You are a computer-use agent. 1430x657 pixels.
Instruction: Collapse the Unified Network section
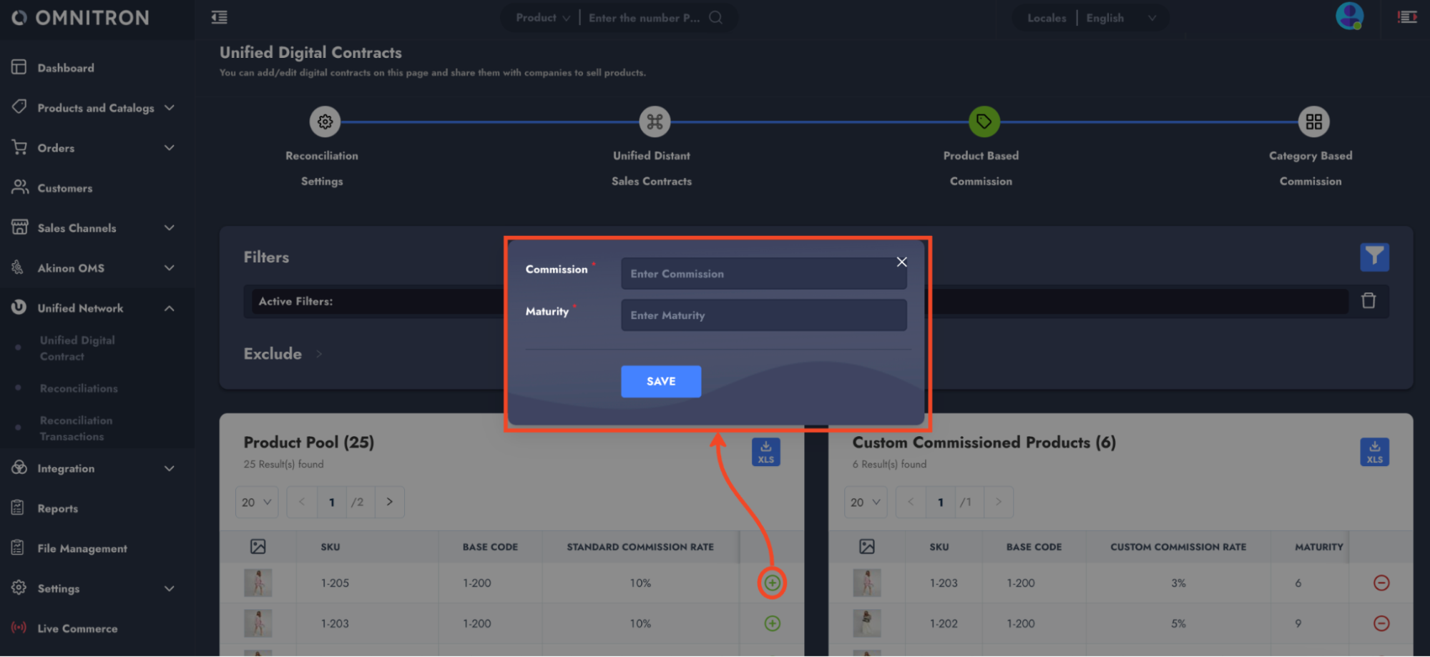pyautogui.click(x=169, y=308)
